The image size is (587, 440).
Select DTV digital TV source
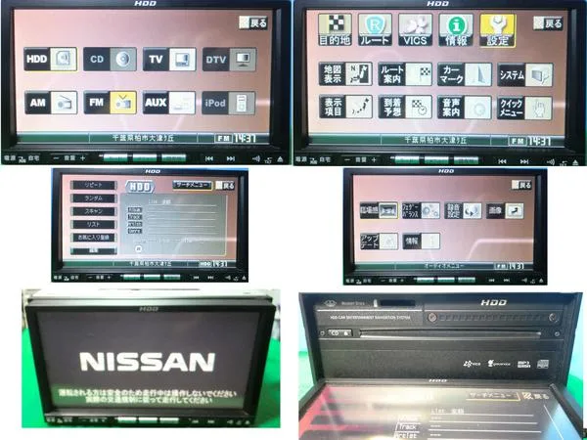[x=230, y=59]
